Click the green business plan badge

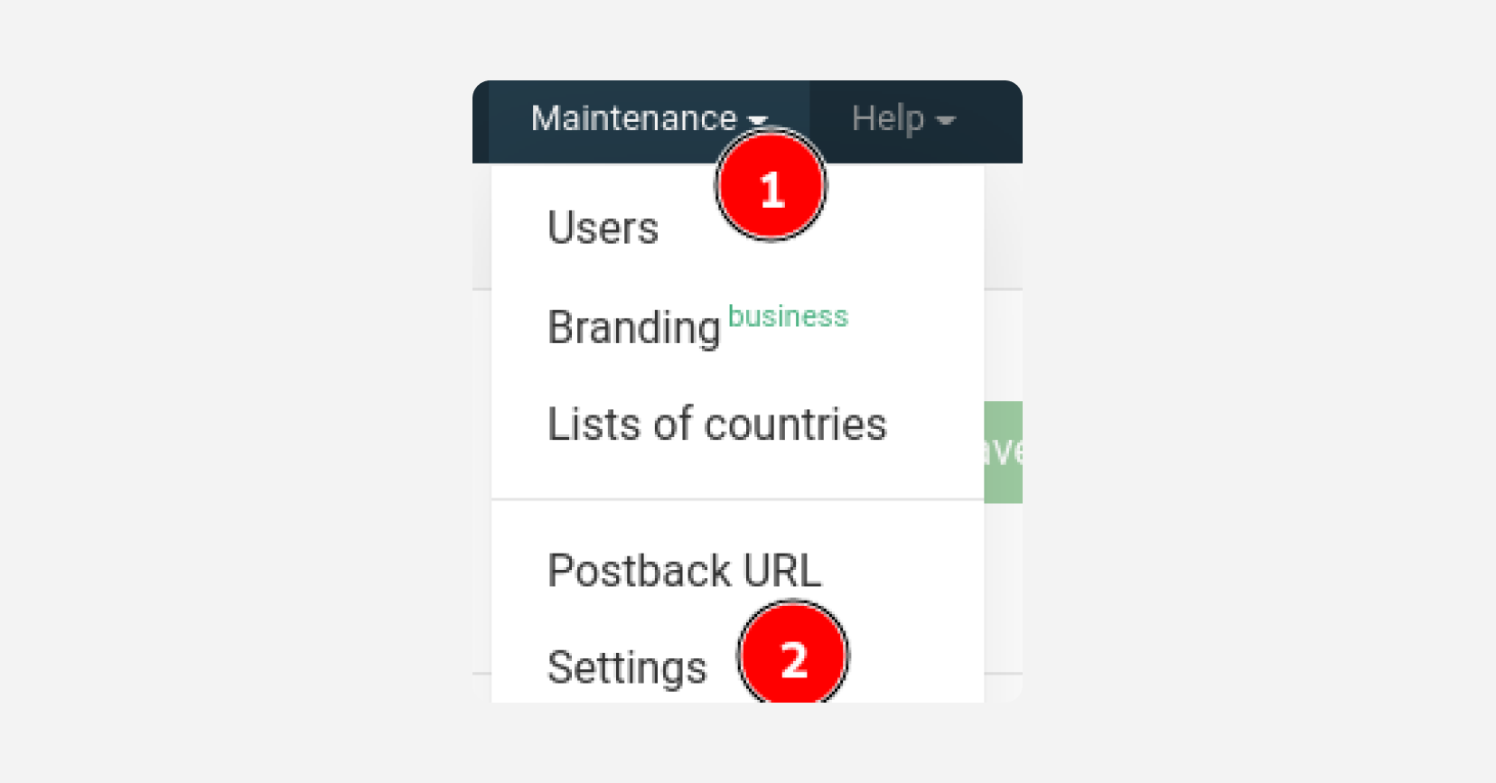[788, 316]
